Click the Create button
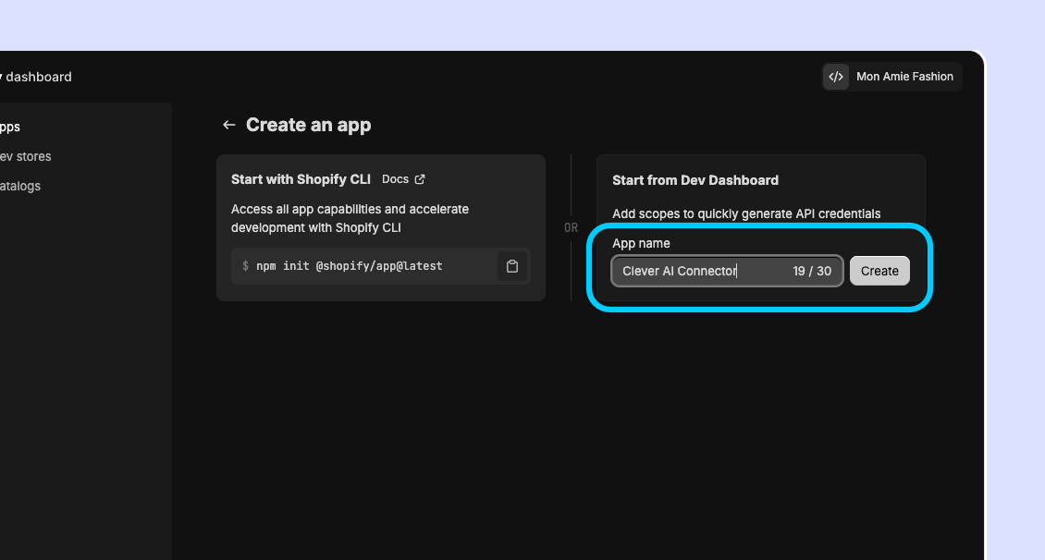 tap(879, 271)
